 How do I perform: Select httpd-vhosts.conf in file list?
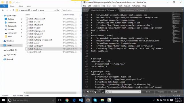pos(35,49)
